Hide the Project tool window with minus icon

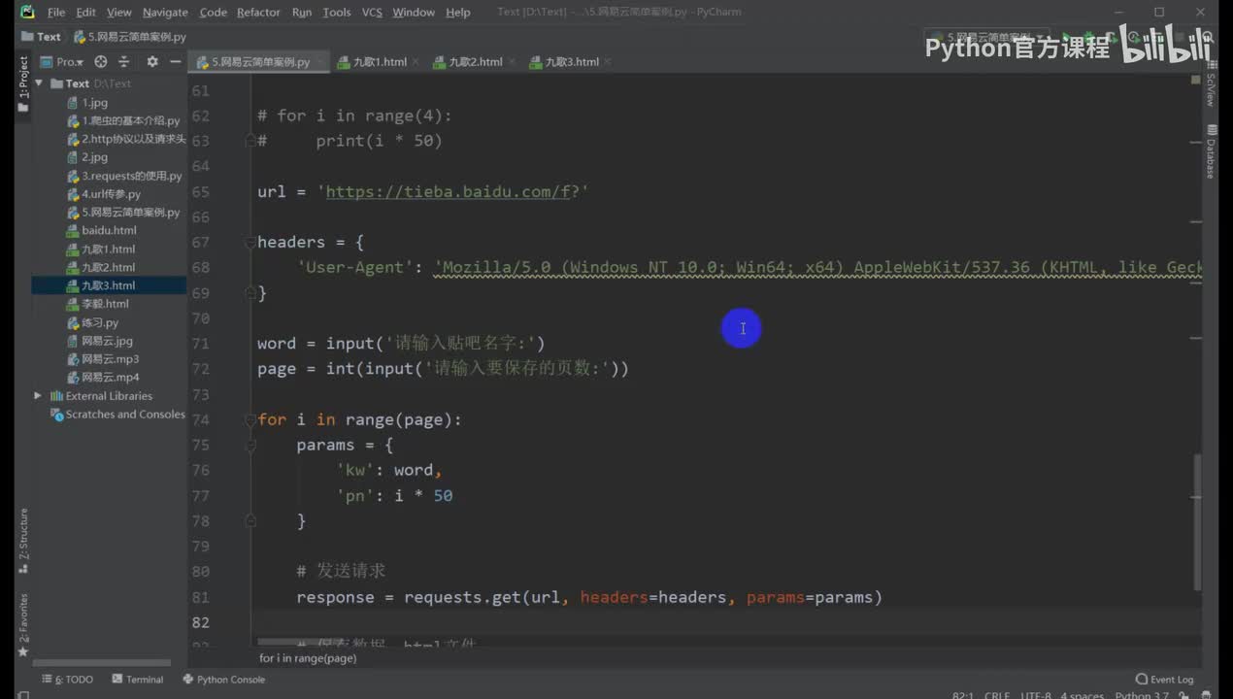(x=176, y=61)
